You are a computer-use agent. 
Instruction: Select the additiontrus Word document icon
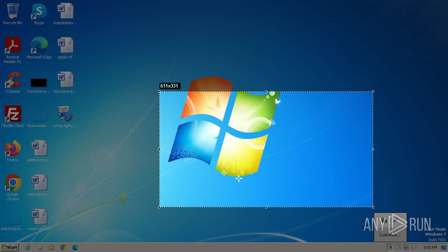38,148
